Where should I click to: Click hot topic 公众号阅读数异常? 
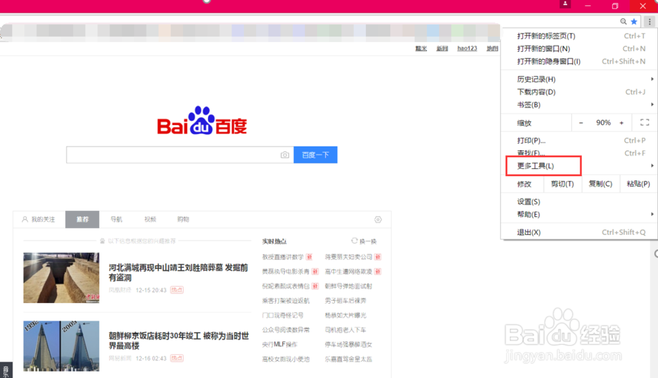point(286,330)
